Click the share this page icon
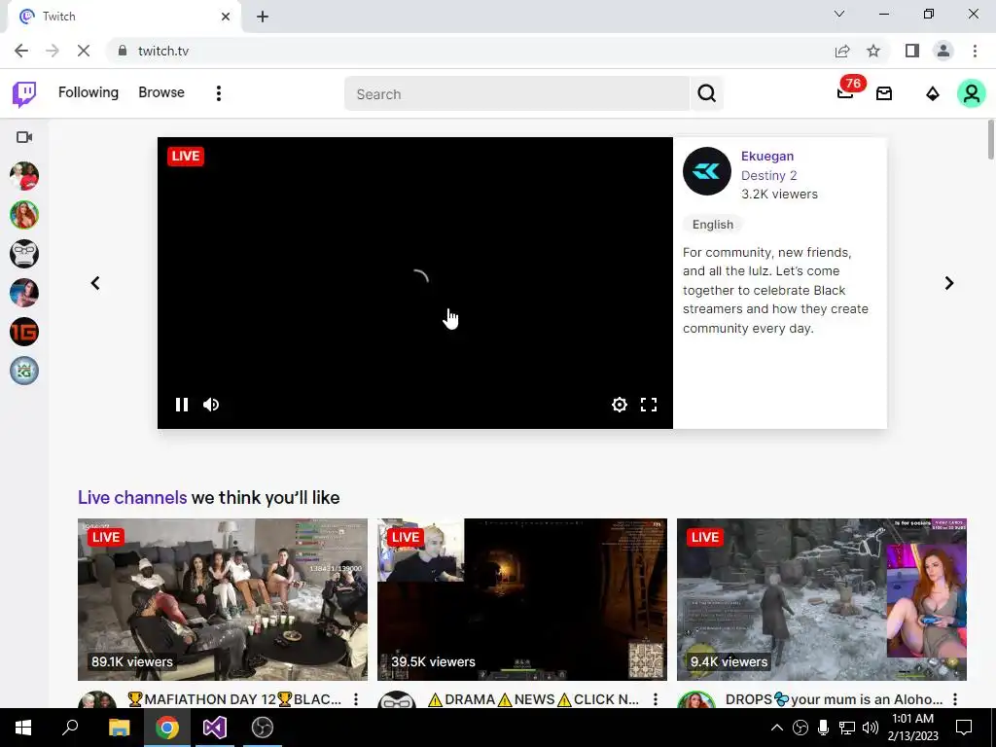The height and width of the screenshot is (747, 996). (842, 51)
